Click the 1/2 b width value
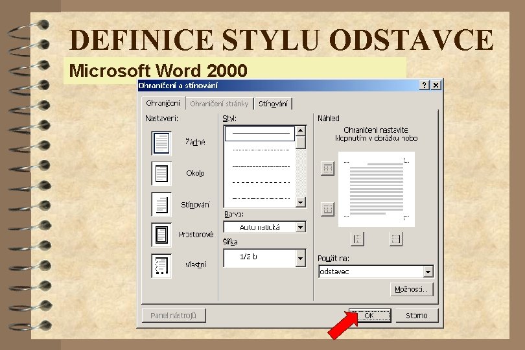Image resolution: width=525 pixels, height=350 pixels. click(x=248, y=257)
